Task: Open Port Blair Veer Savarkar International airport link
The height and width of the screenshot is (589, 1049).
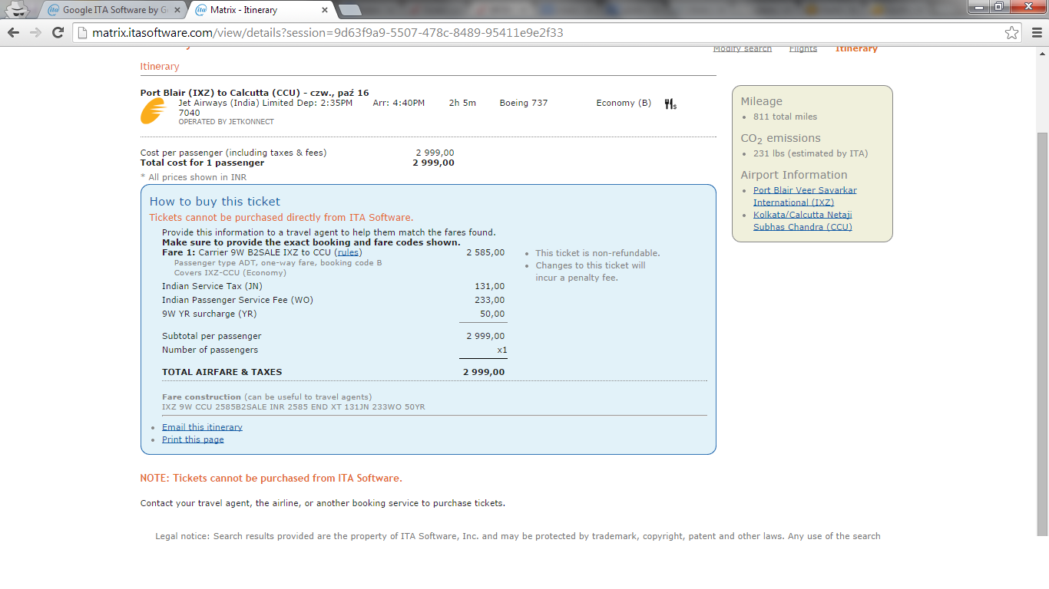Action: point(805,196)
